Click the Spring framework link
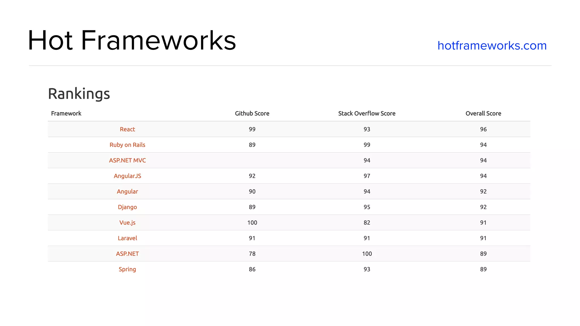The width and height of the screenshot is (580, 326). pyautogui.click(x=127, y=269)
